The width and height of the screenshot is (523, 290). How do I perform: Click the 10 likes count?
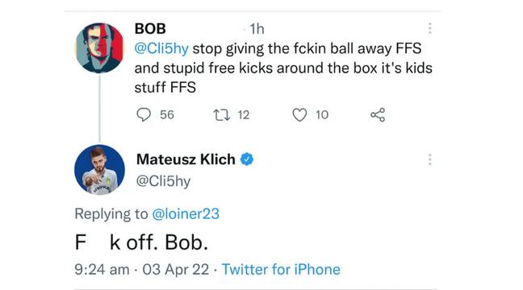322,115
